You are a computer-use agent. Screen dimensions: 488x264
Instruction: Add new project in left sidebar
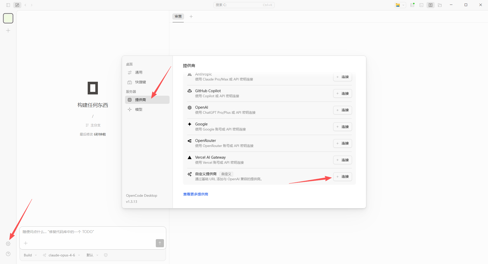click(8, 30)
